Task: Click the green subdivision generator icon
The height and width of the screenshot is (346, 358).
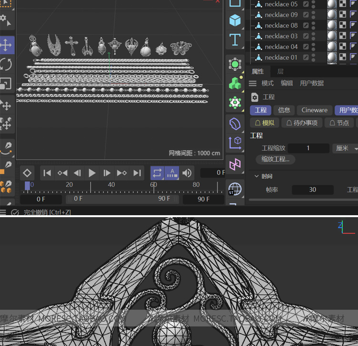Action: (235, 64)
